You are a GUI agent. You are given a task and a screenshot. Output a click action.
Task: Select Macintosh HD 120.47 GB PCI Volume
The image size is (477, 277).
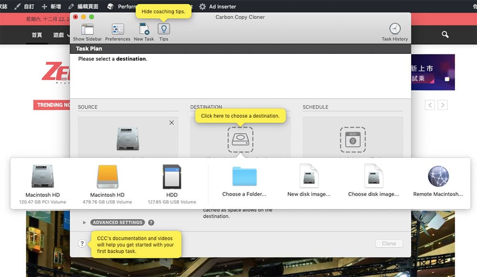coord(42,184)
